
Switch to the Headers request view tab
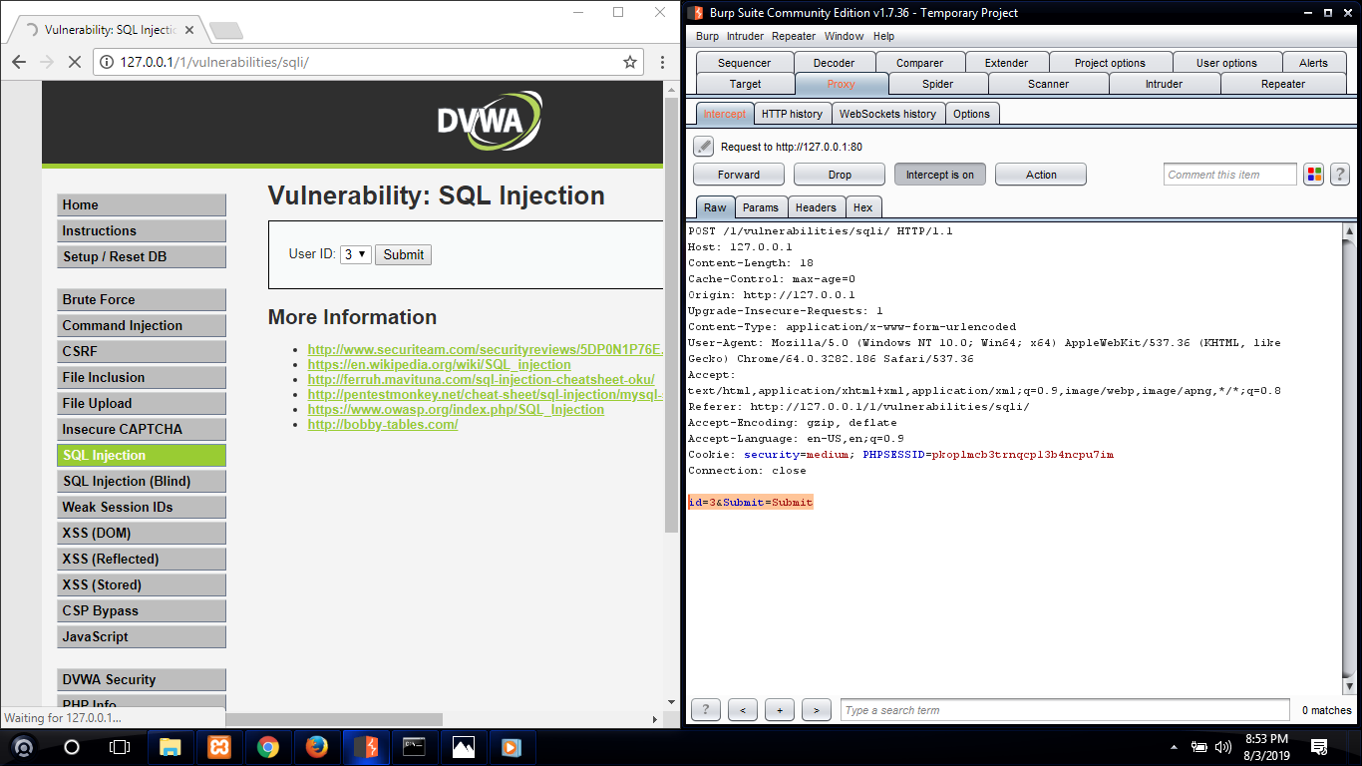(816, 207)
